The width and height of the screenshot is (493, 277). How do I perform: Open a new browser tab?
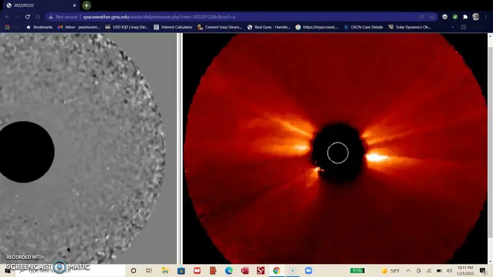click(87, 5)
